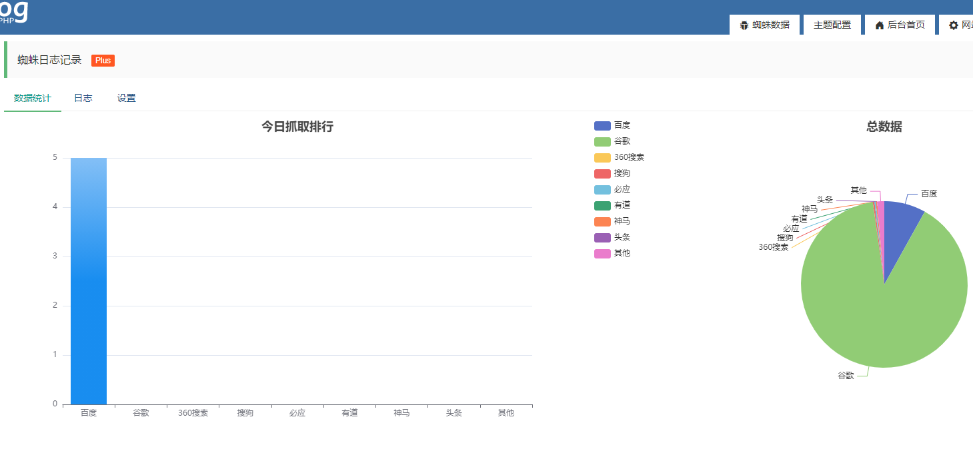Toggle the 必应 legend entry
This screenshot has height=461, width=973.
[612, 189]
